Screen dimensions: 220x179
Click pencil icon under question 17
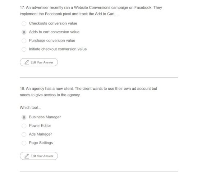(27, 62)
